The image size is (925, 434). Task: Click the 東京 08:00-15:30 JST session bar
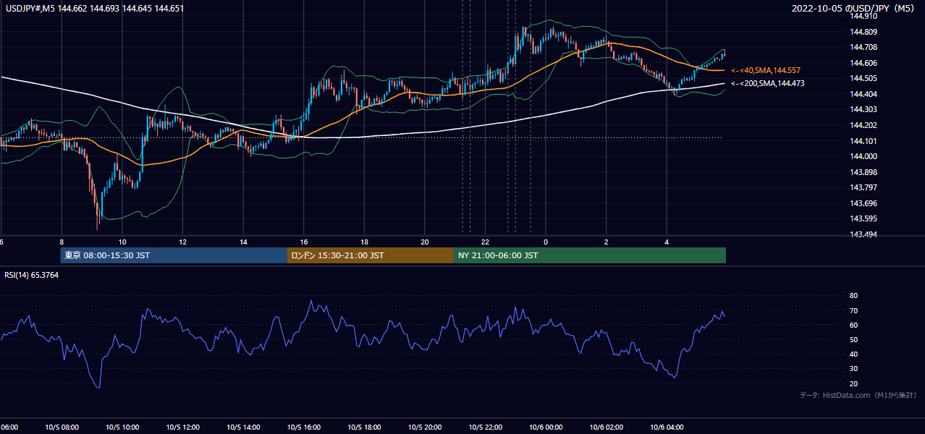174,255
